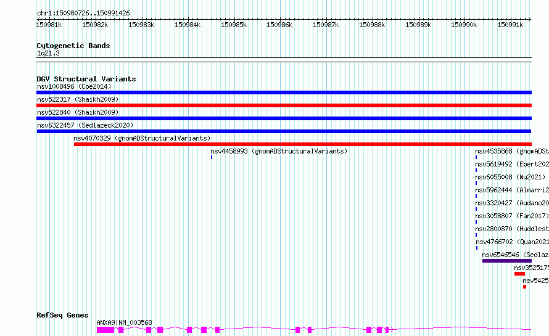Screen dimensions: 549x336
Task: Open the RefSeq Genes track title
Action: (x=62, y=315)
